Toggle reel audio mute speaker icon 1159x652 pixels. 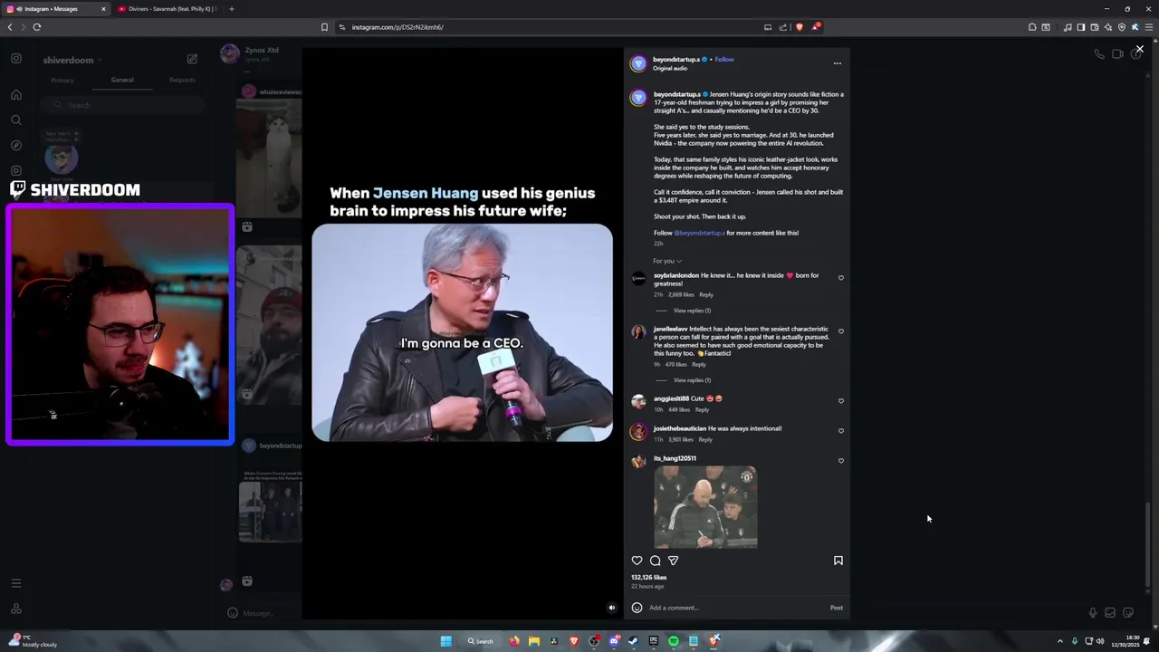(611, 608)
